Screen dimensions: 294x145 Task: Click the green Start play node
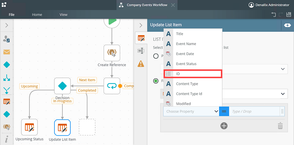[x=112, y=22]
